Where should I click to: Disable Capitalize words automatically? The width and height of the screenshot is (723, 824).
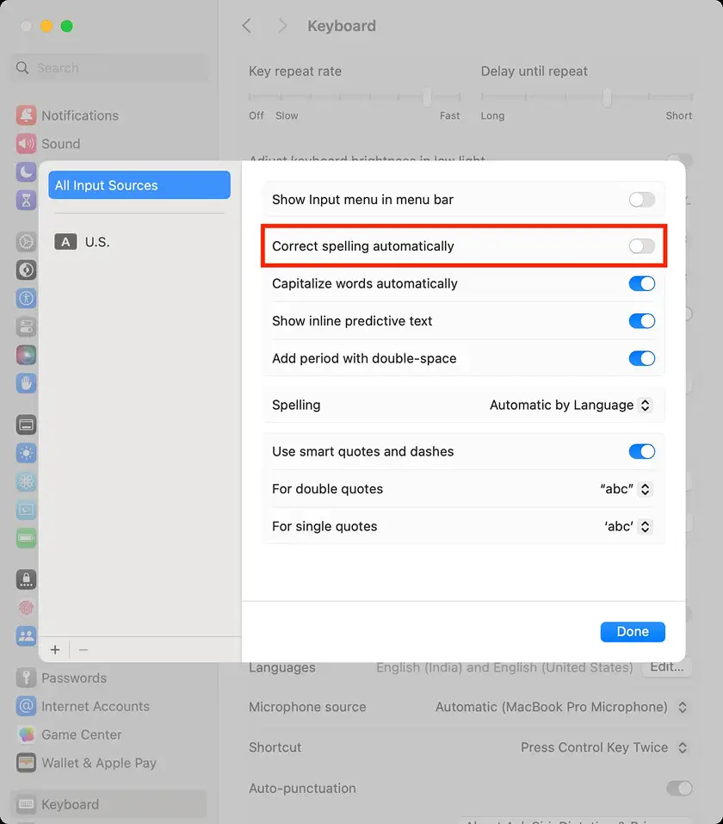(641, 283)
